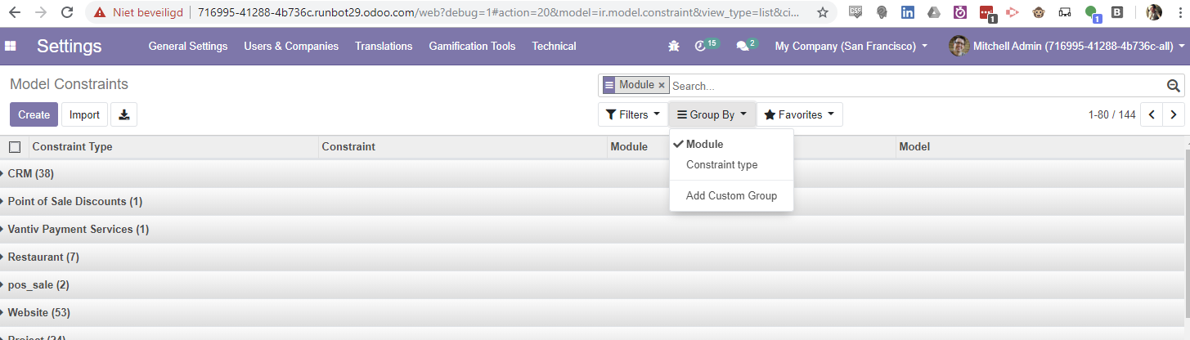This screenshot has height=340, width=1190.
Task: Open Chrome profile avatar
Action: pos(1154,12)
